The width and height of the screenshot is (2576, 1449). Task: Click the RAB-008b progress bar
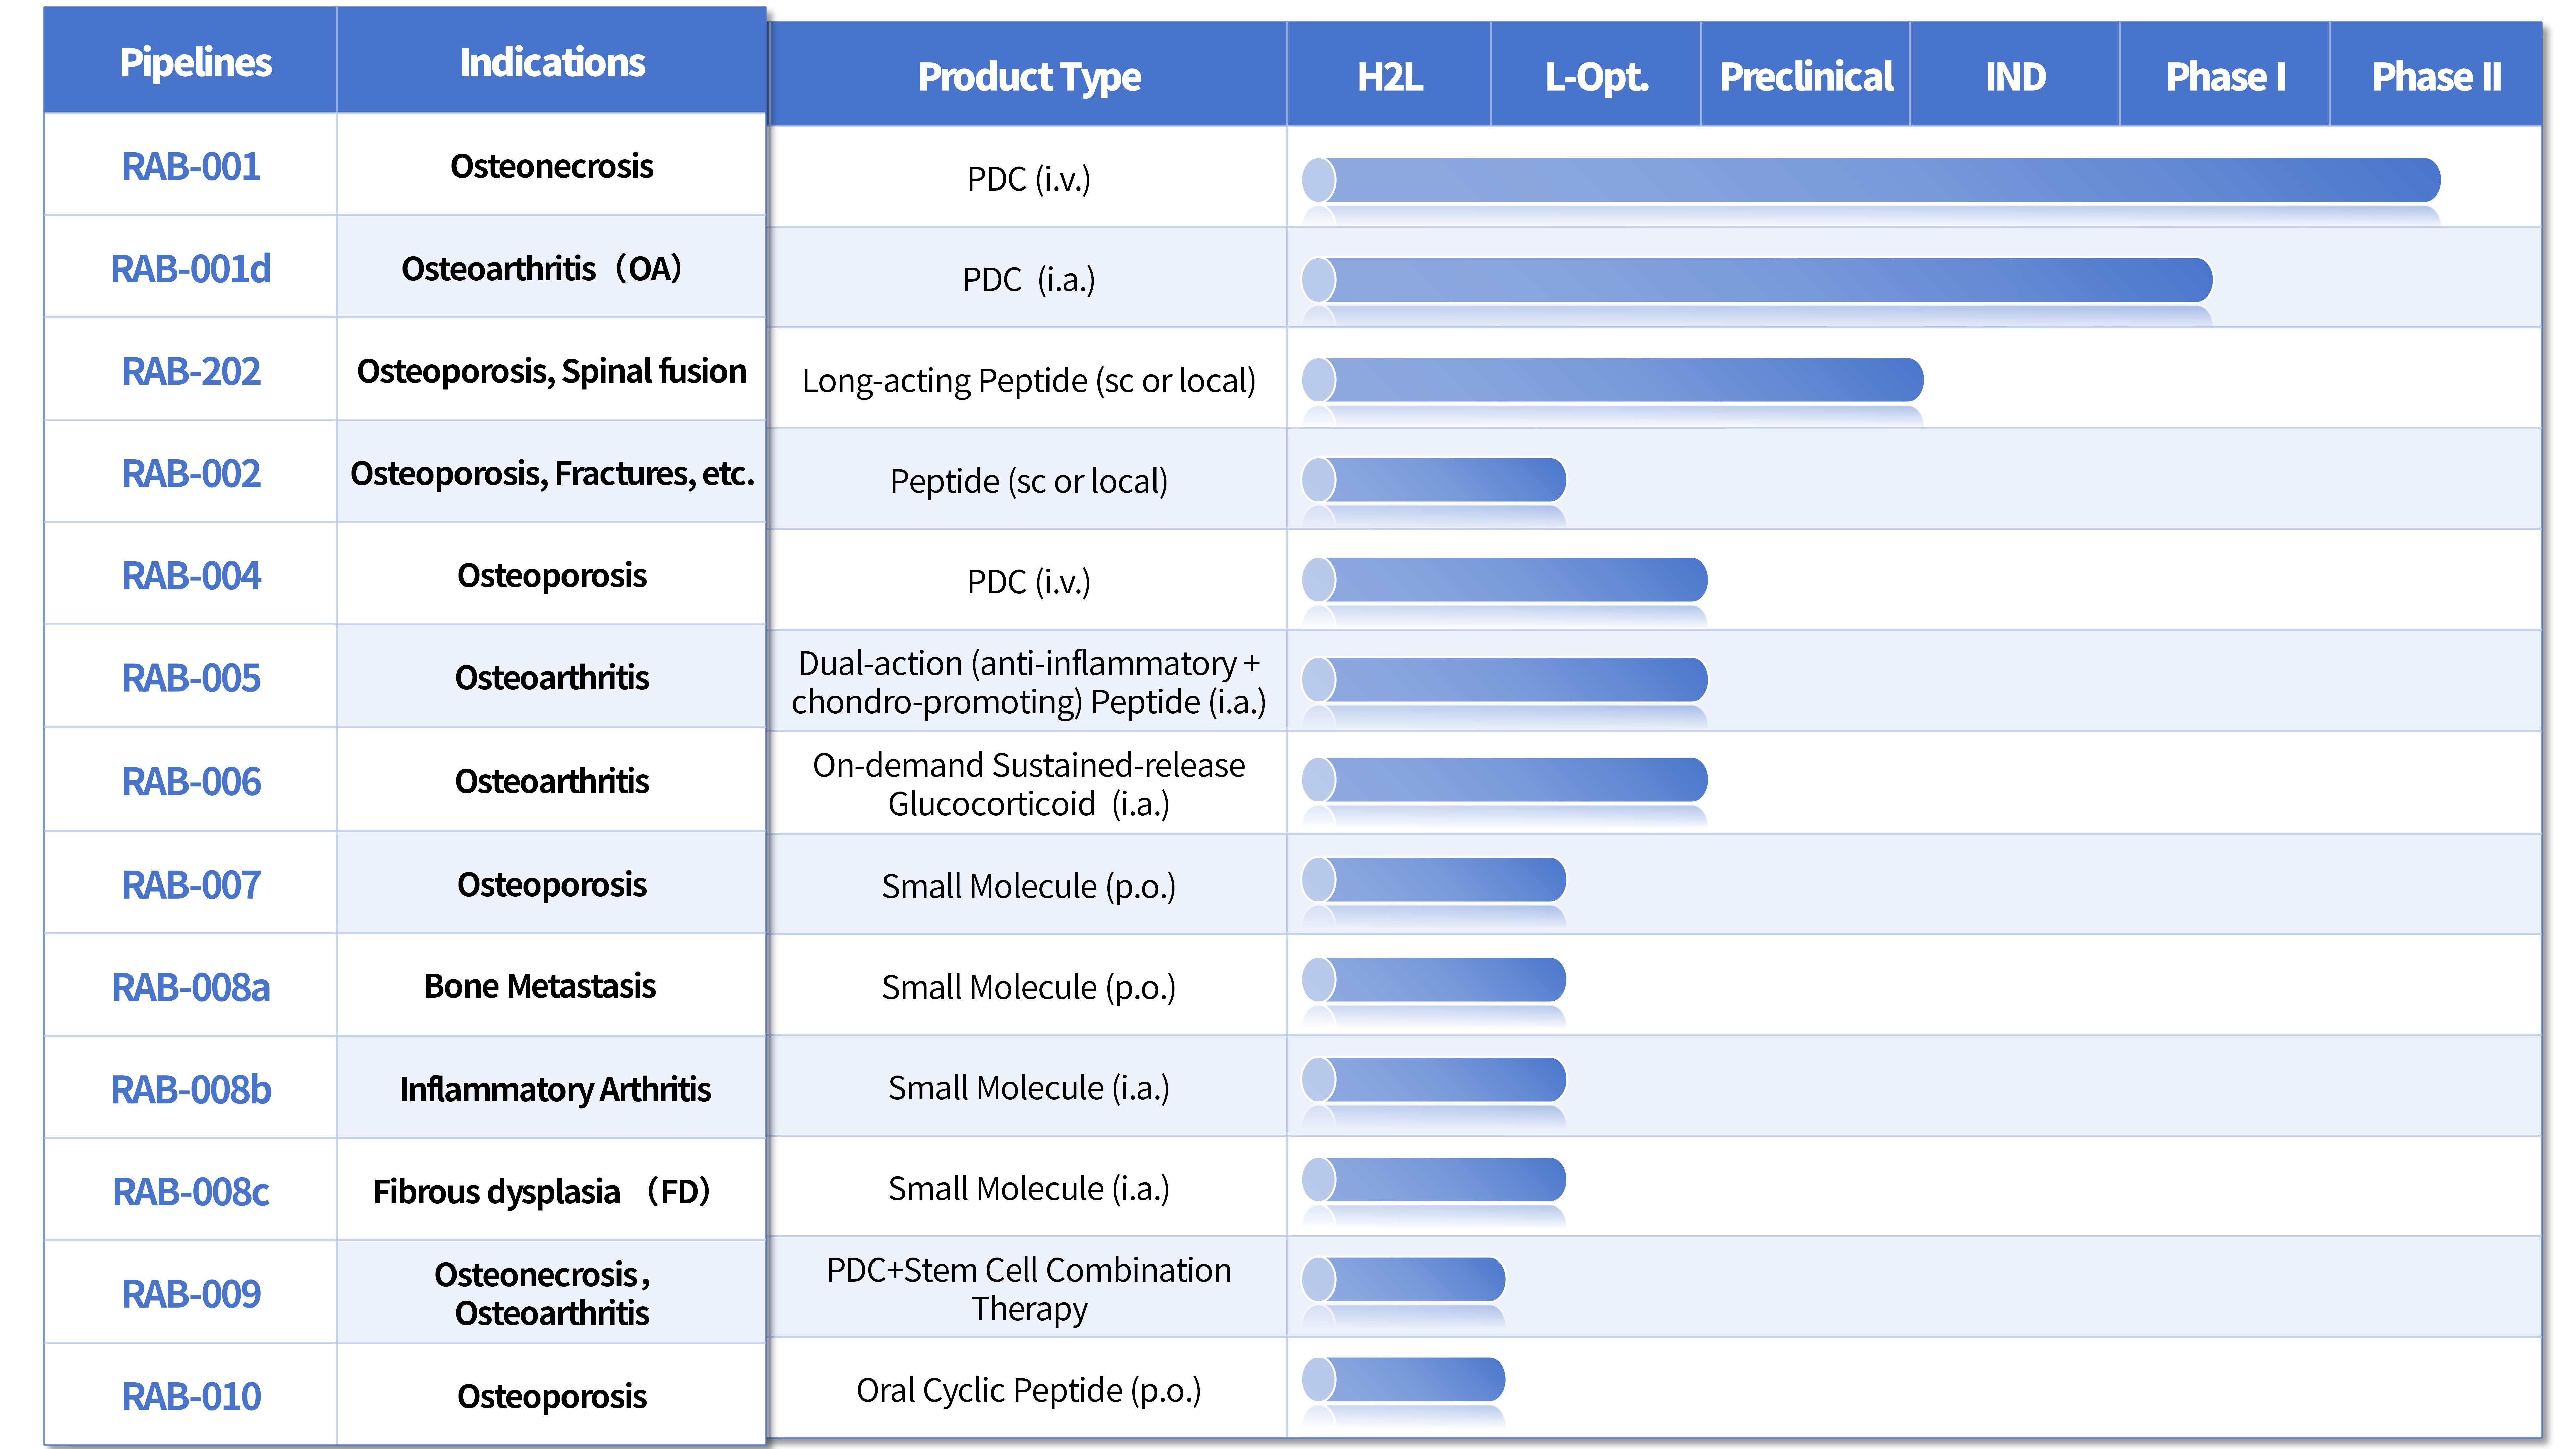point(1434,1080)
